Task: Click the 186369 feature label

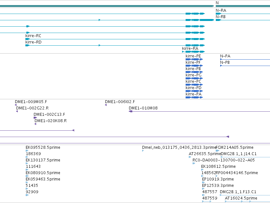Action: 33,154
